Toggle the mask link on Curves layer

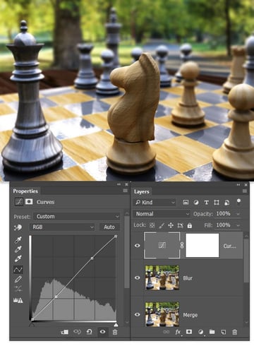pos(182,245)
